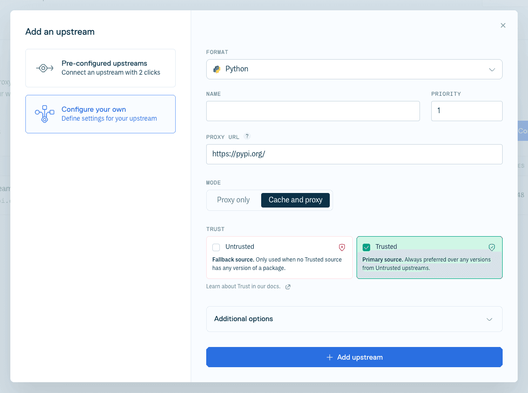Click the Add upstream button
This screenshot has height=393, width=528.
coord(354,357)
